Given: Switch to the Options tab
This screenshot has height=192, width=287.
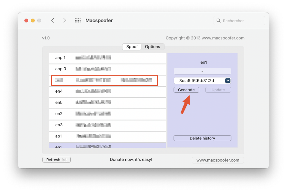Looking at the screenshot, I should (x=152, y=47).
